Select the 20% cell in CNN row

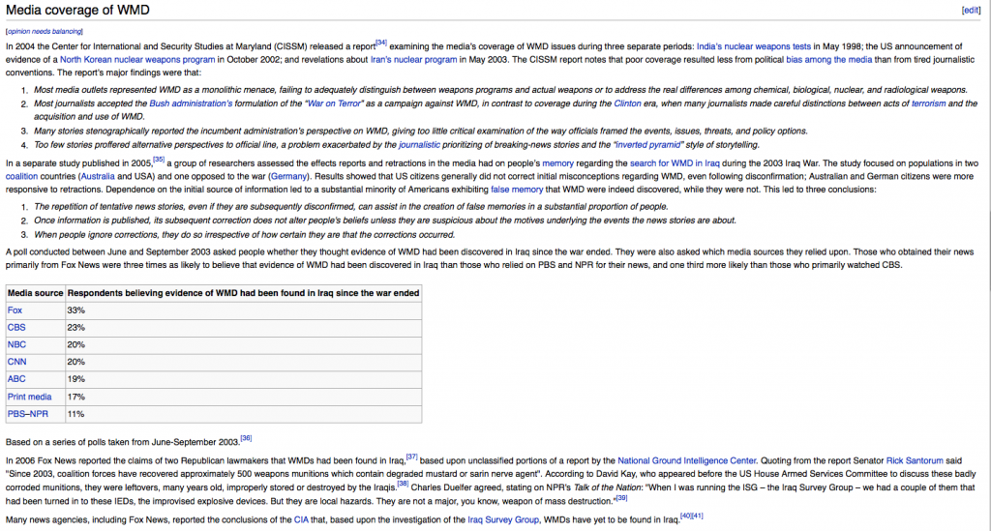tap(243, 363)
